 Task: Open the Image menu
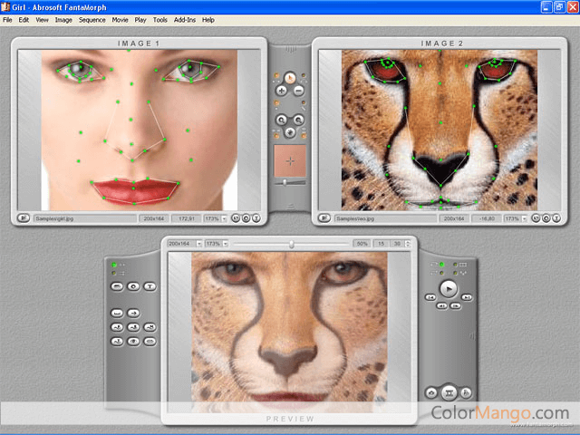pyautogui.click(x=63, y=20)
